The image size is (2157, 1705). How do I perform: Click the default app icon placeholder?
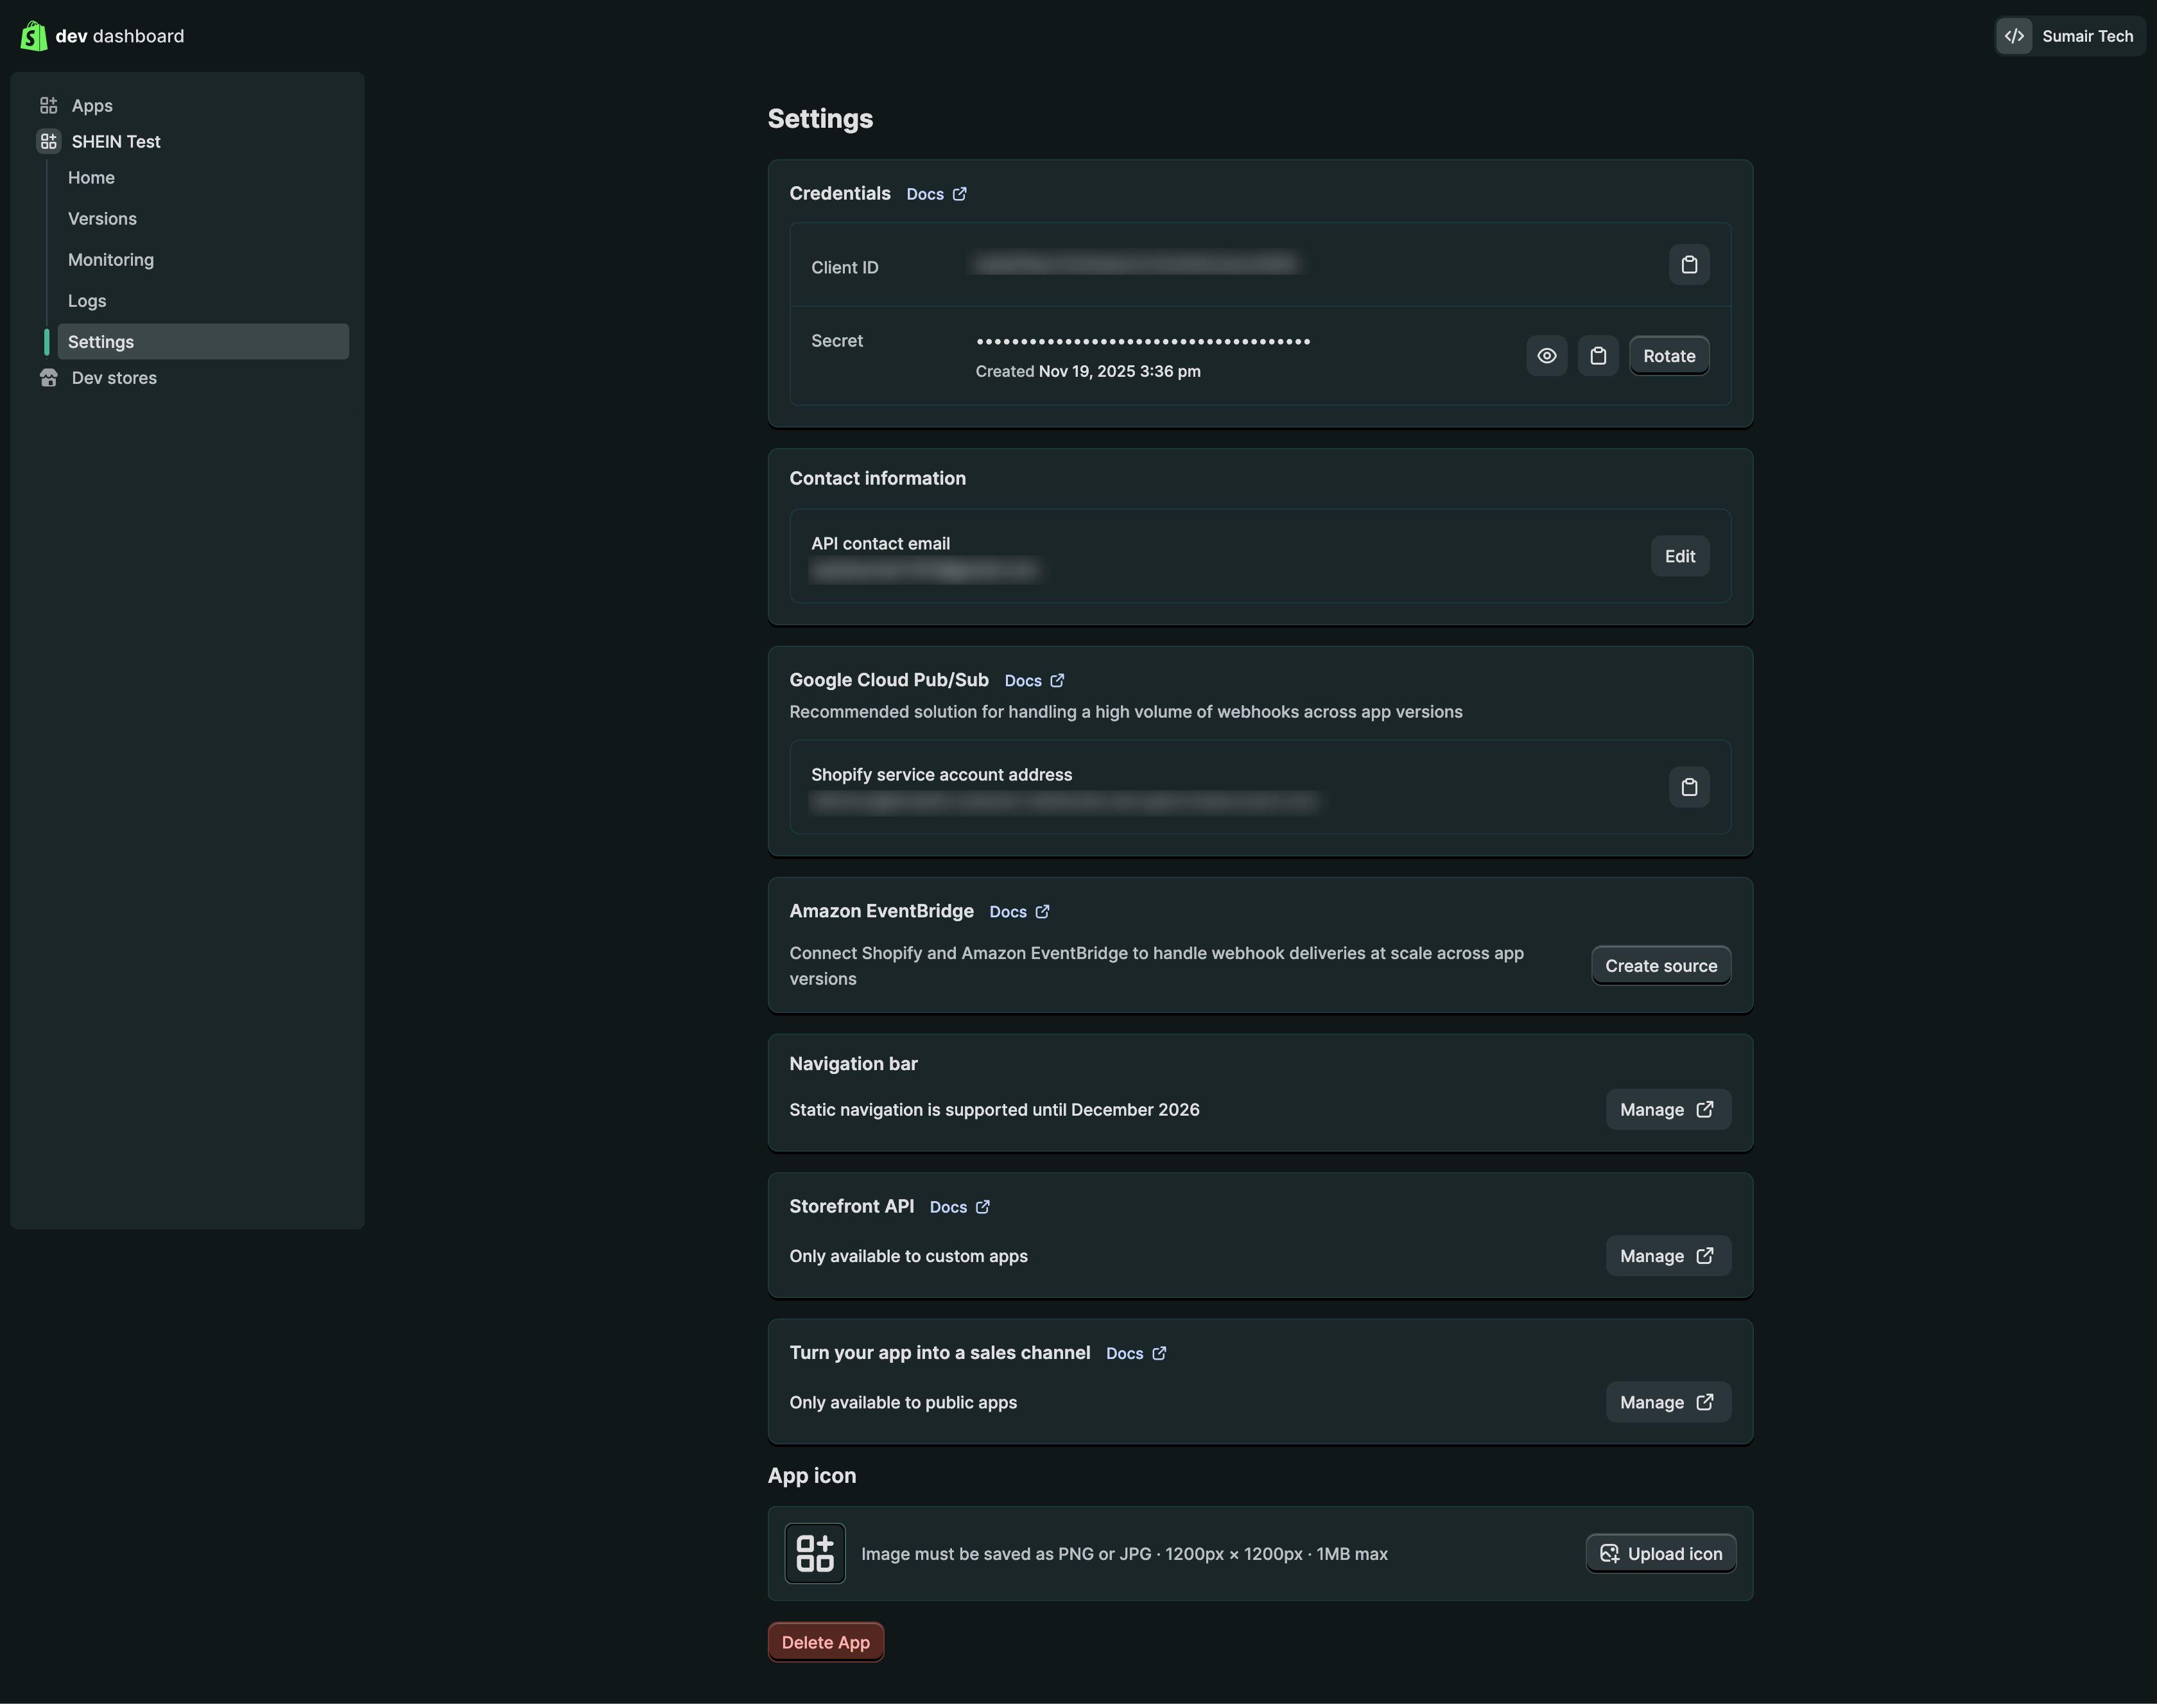click(x=815, y=1554)
